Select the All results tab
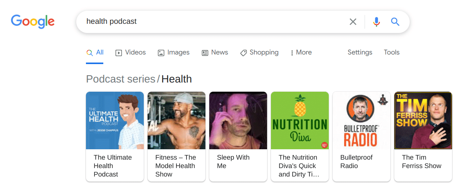Screen dimensions: 454x193 point(95,53)
